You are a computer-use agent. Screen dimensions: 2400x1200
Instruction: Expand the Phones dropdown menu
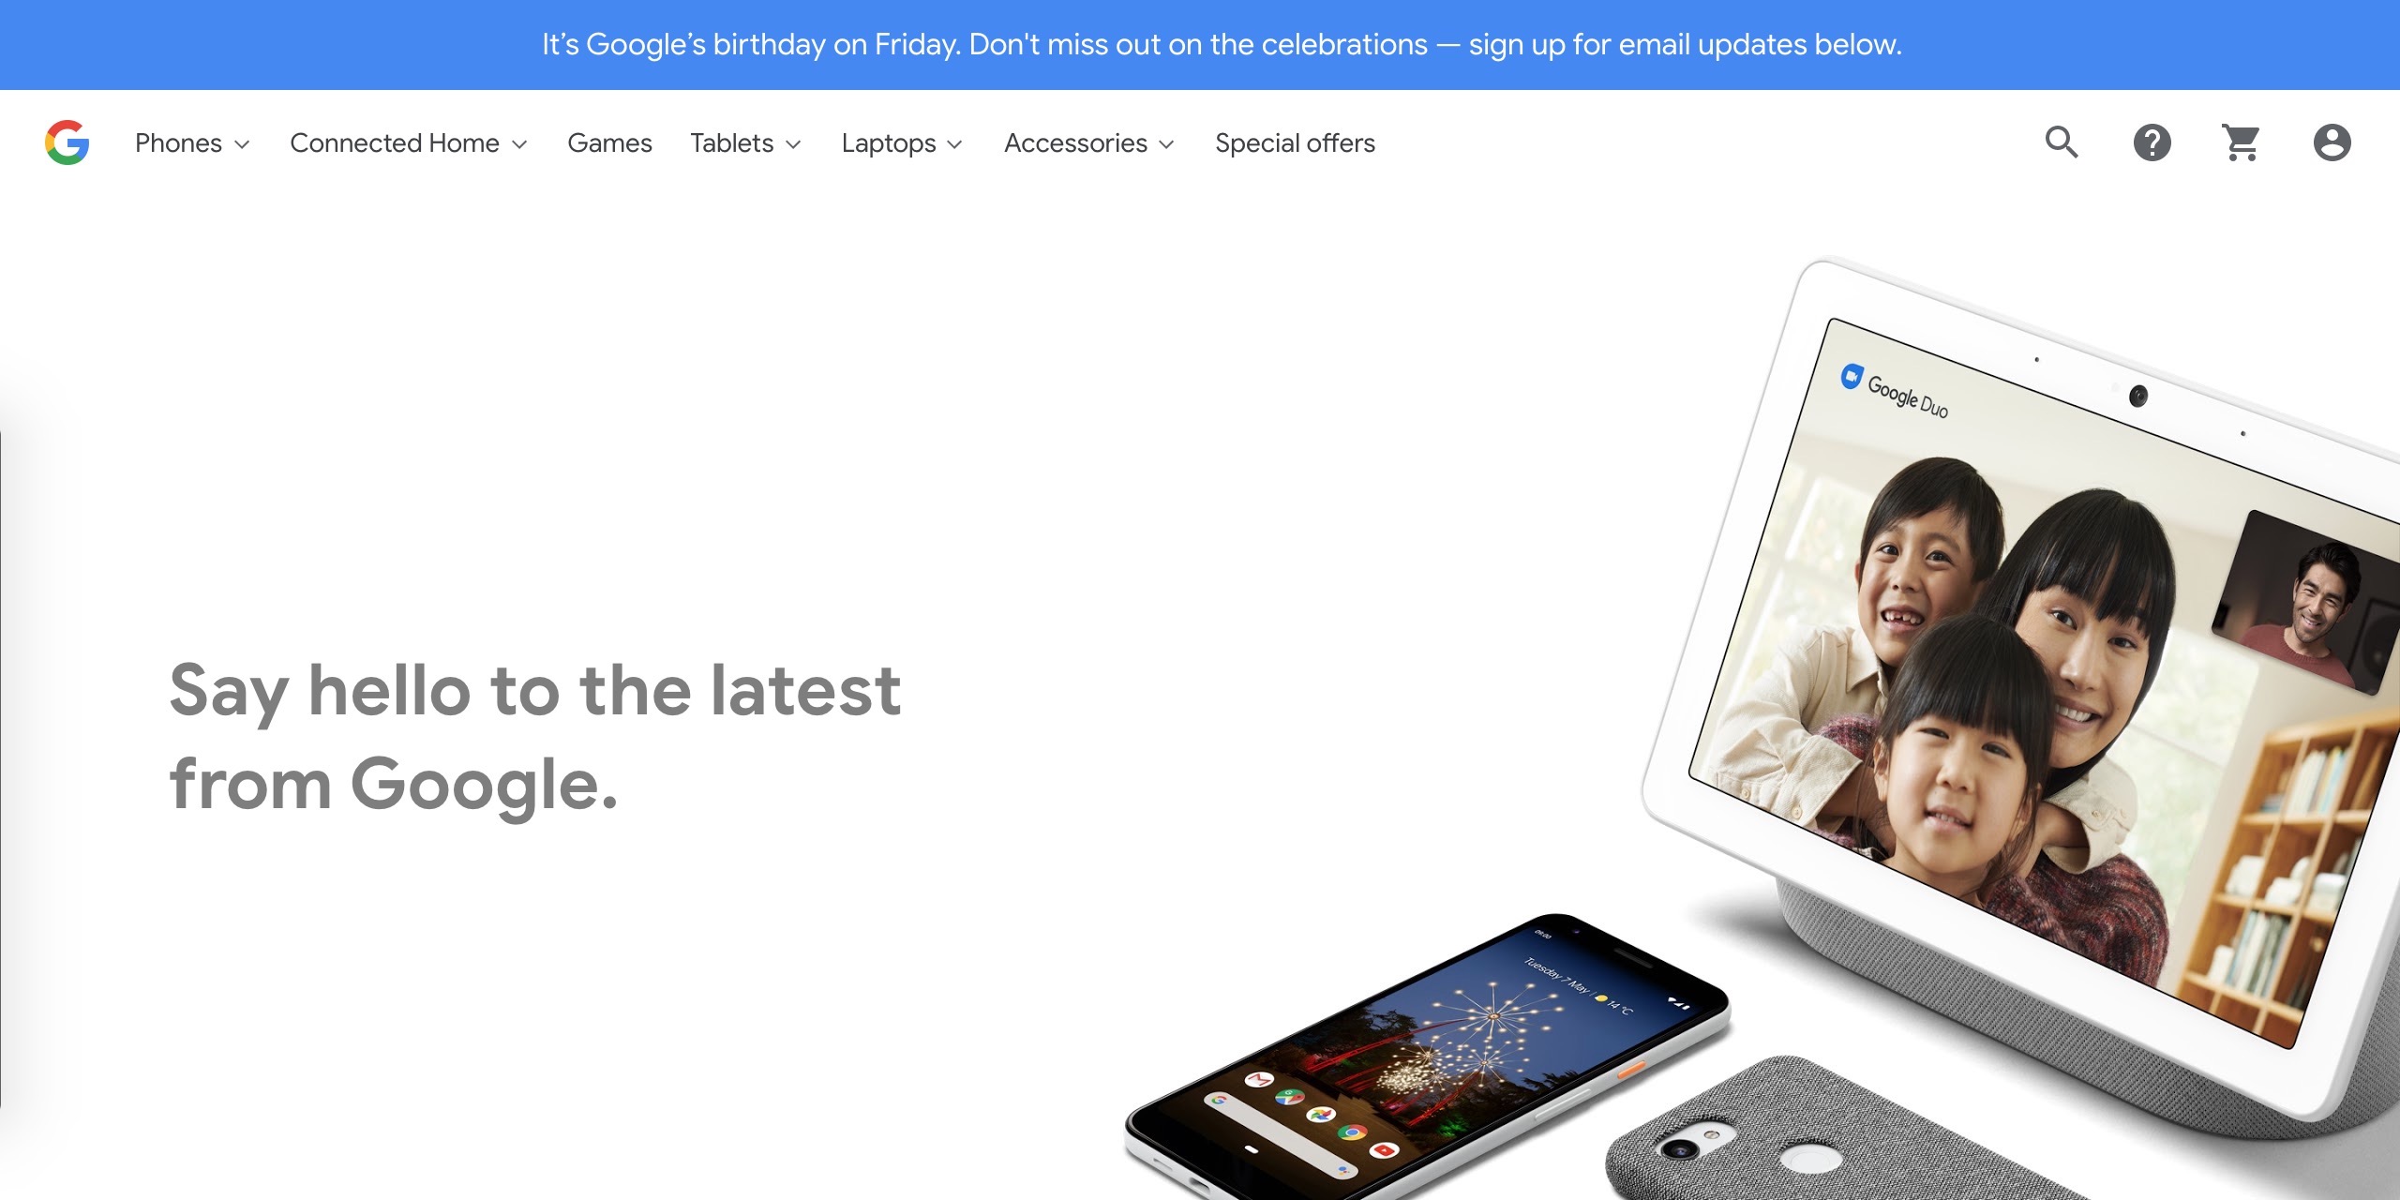click(192, 143)
